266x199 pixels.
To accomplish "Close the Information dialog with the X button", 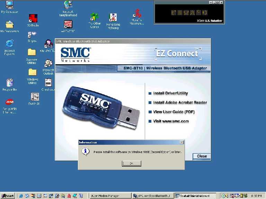I will pyautogui.click(x=181, y=142).
